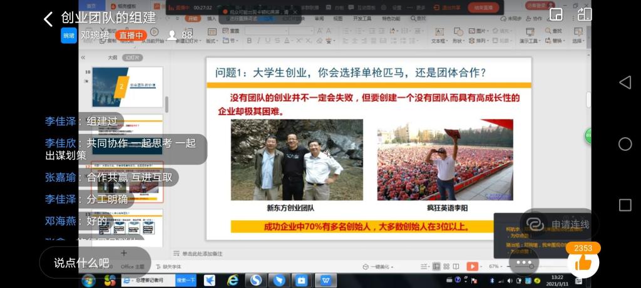Image resolution: width=641 pixels, height=288 pixels.
Task: Tap the rotate screen icon
Action: 585,14
